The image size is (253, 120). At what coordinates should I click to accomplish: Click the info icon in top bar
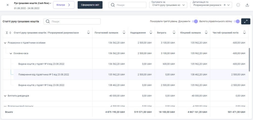pos(238,5)
